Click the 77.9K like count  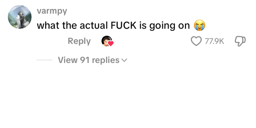(214, 41)
